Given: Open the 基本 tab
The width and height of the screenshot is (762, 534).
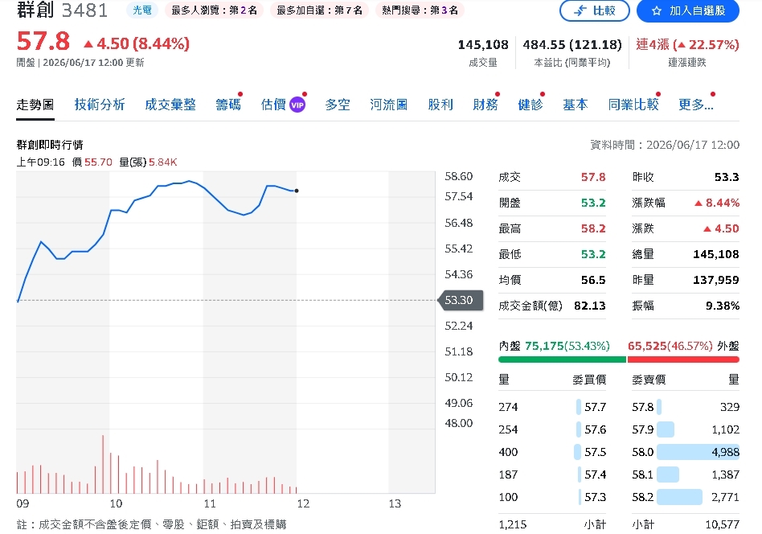Looking at the screenshot, I should tap(575, 105).
